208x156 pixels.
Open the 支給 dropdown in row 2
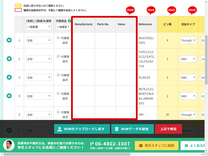[39, 59]
